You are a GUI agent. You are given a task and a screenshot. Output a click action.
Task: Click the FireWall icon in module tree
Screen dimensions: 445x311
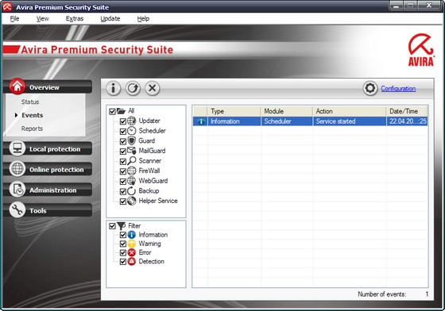[131, 171]
